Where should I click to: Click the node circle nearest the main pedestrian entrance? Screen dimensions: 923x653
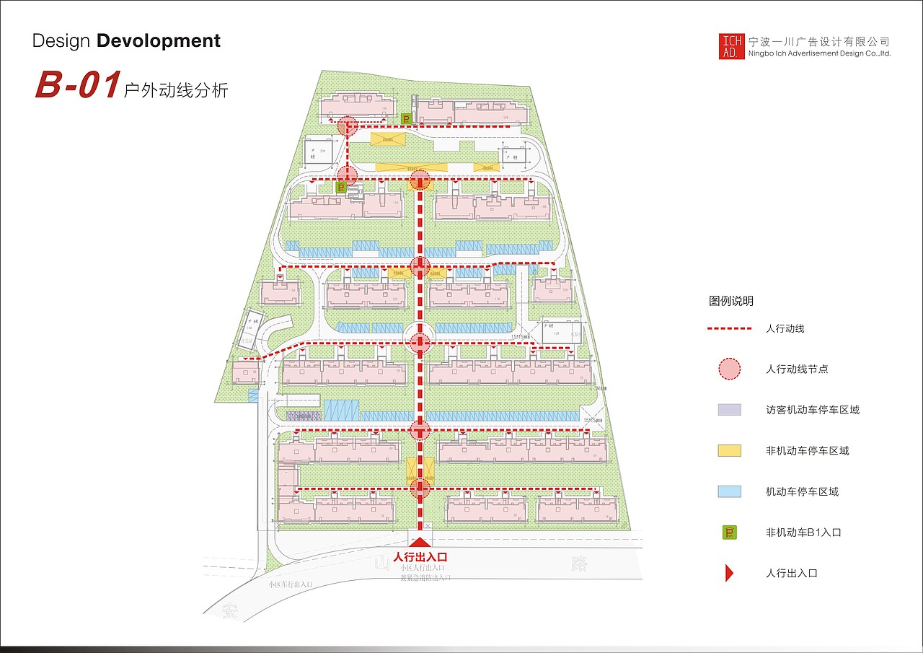click(x=420, y=488)
